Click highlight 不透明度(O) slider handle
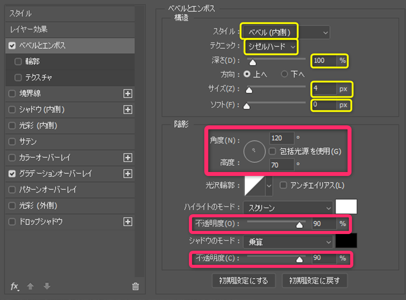This screenshot has height=300, width=406. pyautogui.click(x=300, y=225)
